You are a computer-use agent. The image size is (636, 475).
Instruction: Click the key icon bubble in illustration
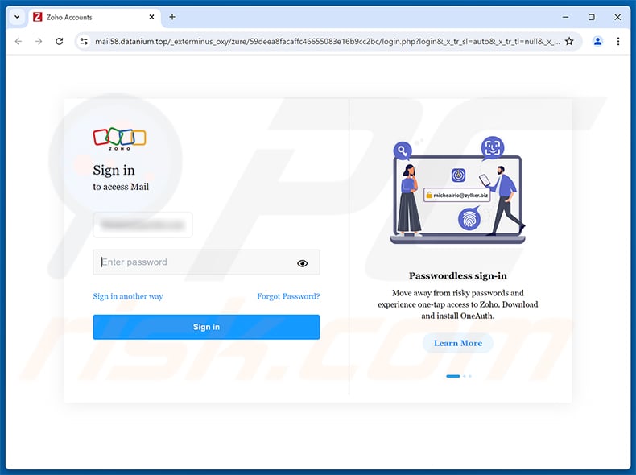pyautogui.click(x=402, y=151)
